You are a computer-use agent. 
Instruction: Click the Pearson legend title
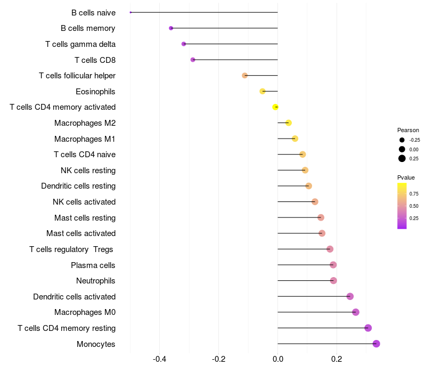[x=408, y=130]
